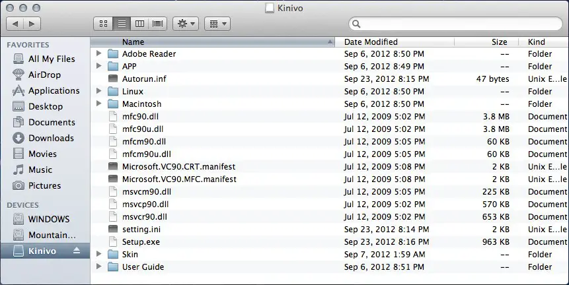Open Movies in the sidebar

tap(45, 154)
